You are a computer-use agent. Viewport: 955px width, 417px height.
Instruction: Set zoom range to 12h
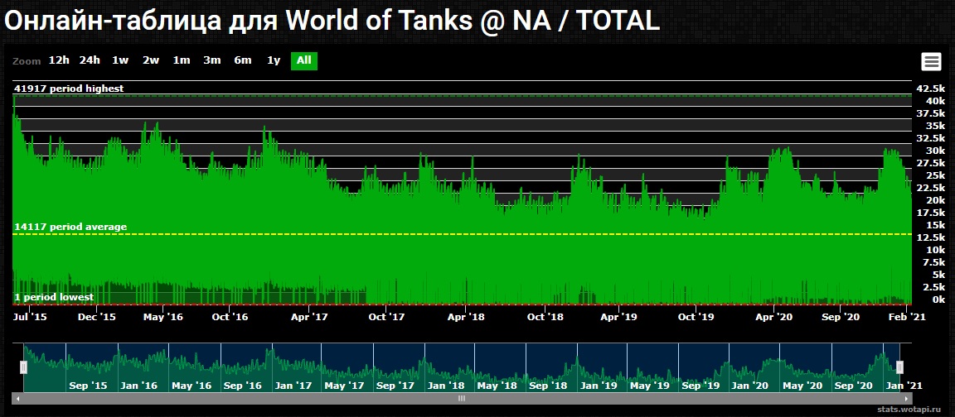(59, 60)
